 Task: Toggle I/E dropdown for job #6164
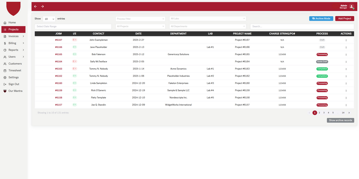pyautogui.click(x=74, y=61)
